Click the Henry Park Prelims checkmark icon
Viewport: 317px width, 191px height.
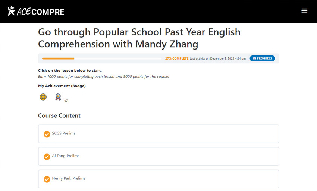point(47,179)
